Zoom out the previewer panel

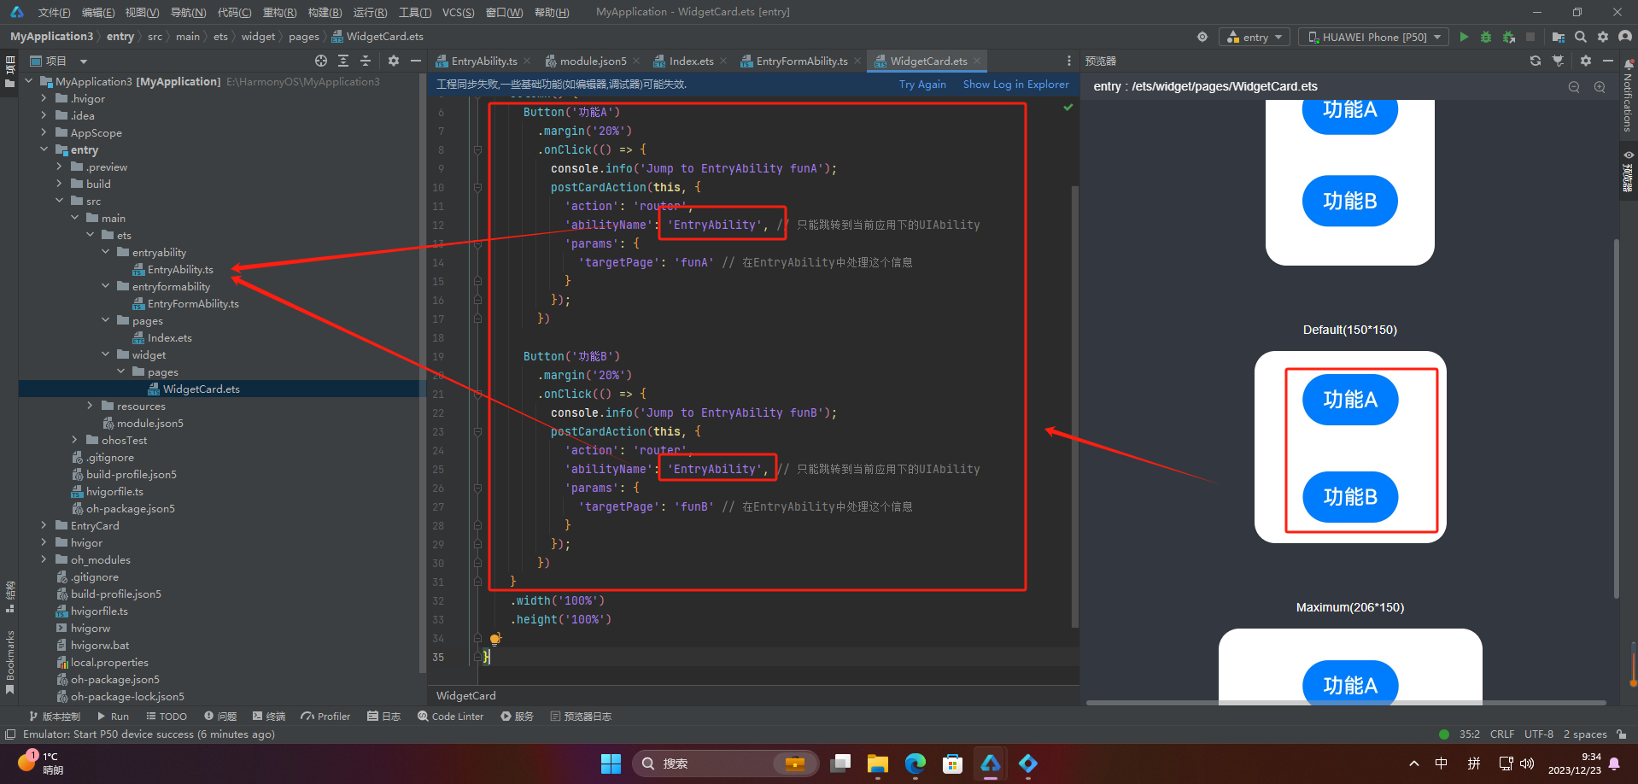tap(1574, 87)
